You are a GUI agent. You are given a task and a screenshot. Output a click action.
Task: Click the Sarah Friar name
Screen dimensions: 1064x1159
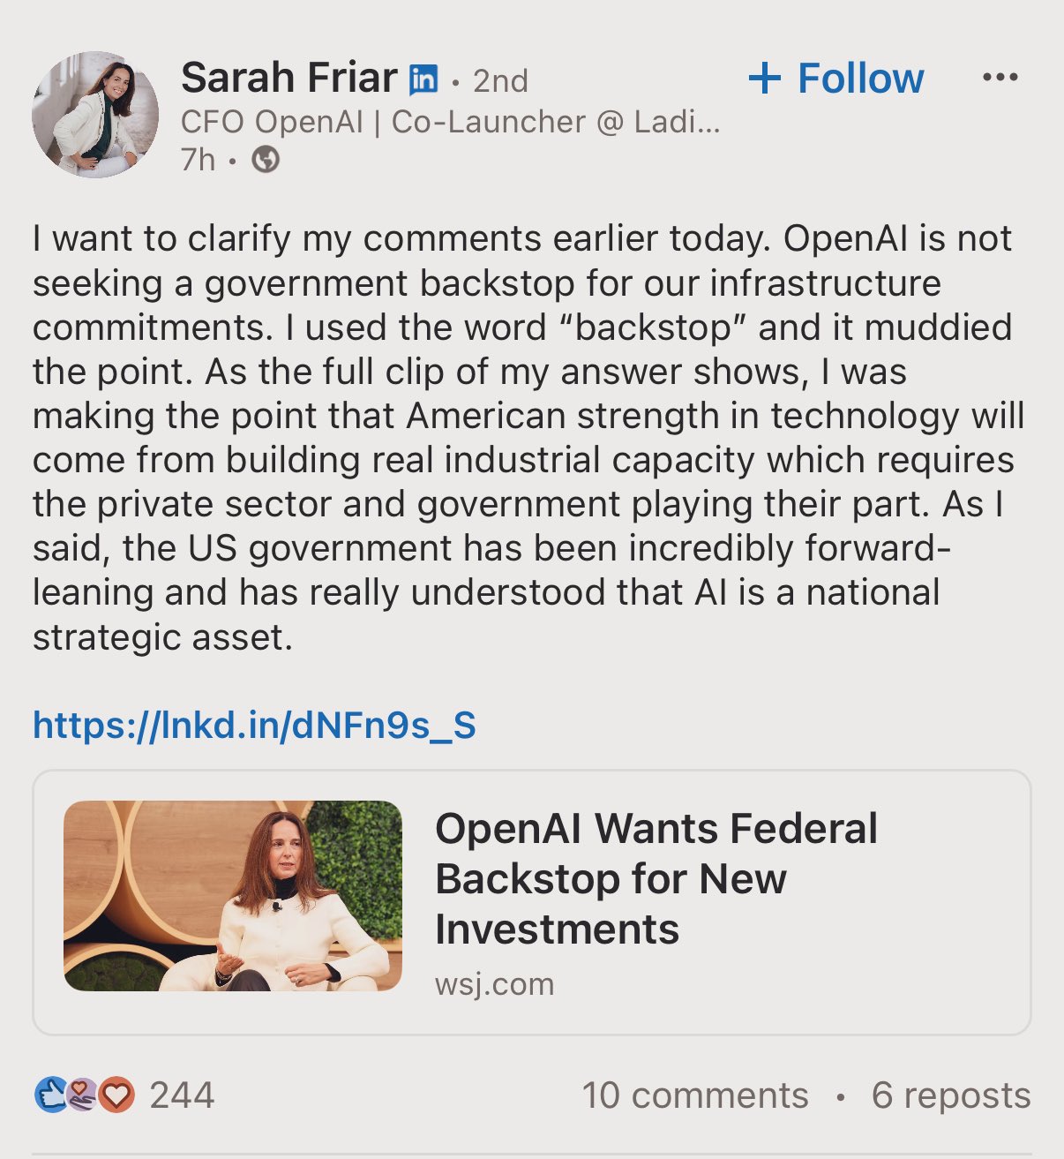click(288, 79)
